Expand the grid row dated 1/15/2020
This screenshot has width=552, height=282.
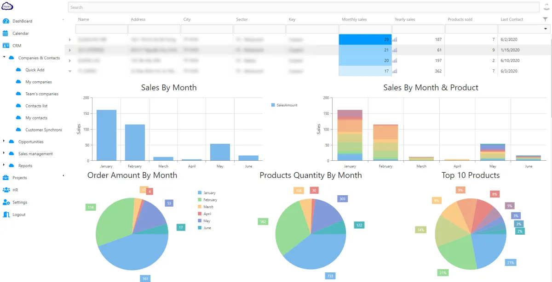pyautogui.click(x=70, y=50)
